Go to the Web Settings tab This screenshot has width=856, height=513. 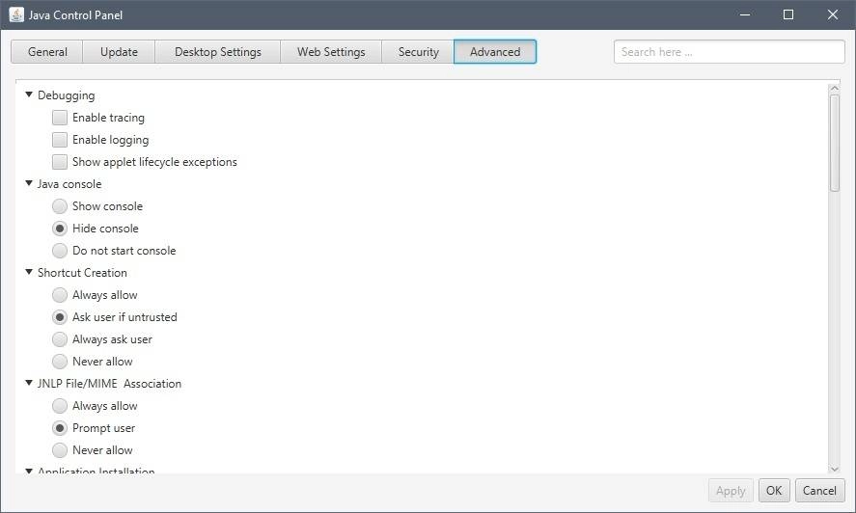click(331, 52)
